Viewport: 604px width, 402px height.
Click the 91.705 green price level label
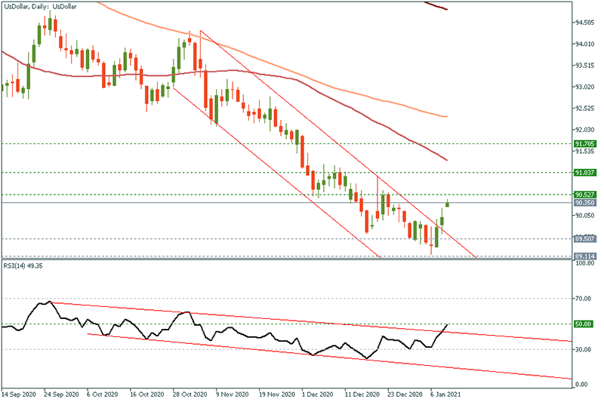click(x=586, y=143)
